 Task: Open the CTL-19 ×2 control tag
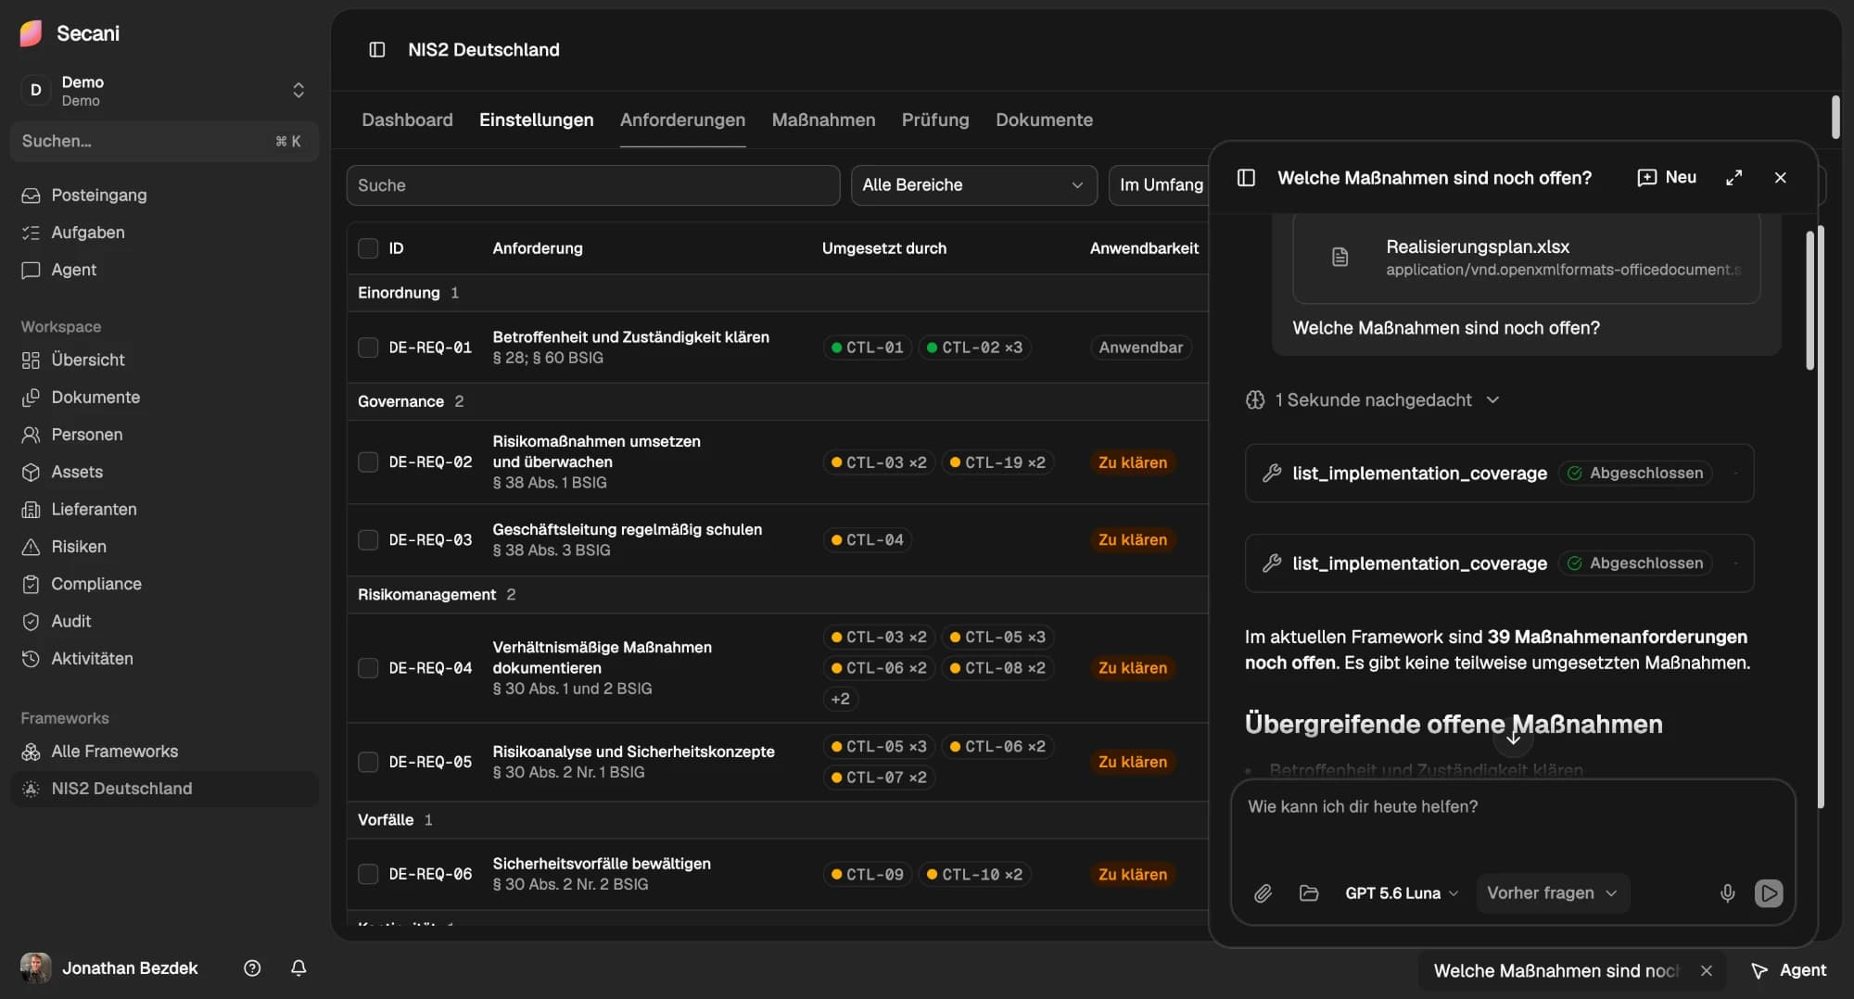997,462
